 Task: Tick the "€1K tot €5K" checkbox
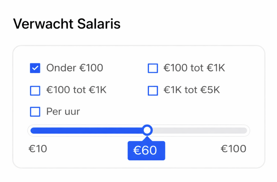tap(153, 90)
